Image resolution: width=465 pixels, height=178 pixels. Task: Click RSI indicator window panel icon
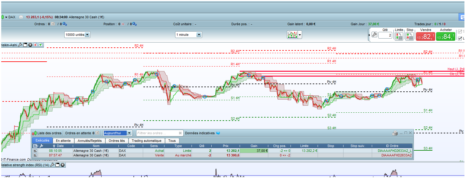point(58,165)
